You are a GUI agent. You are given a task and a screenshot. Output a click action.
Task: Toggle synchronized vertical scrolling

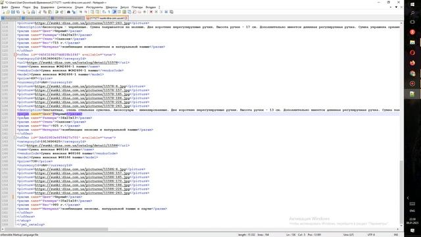point(92,12)
